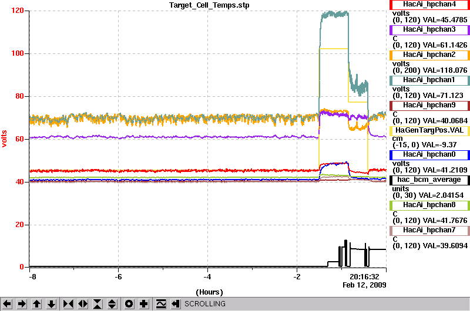Click the horizontal zoom-in bowtie icon
Viewport: 470px width, 311px height.
(x=68, y=304)
